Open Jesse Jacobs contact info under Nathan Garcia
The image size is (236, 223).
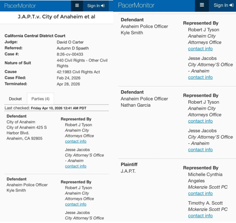pyautogui.click(x=200, y=149)
